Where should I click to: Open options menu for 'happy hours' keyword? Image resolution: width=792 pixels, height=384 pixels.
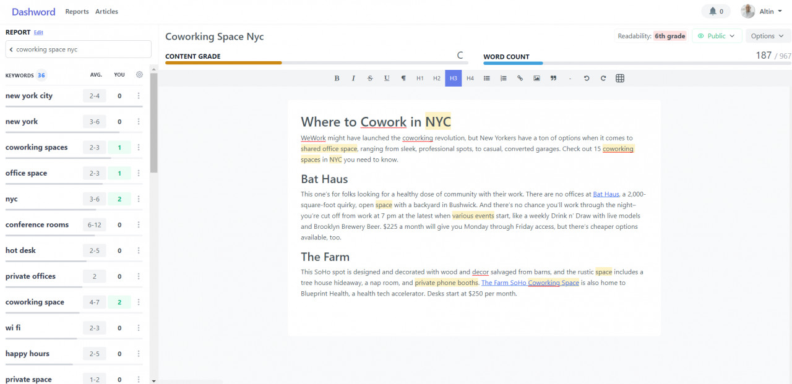139,354
